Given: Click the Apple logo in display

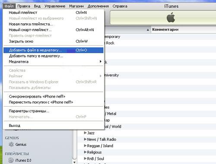Looking at the screenshot, I should tap(171, 17).
